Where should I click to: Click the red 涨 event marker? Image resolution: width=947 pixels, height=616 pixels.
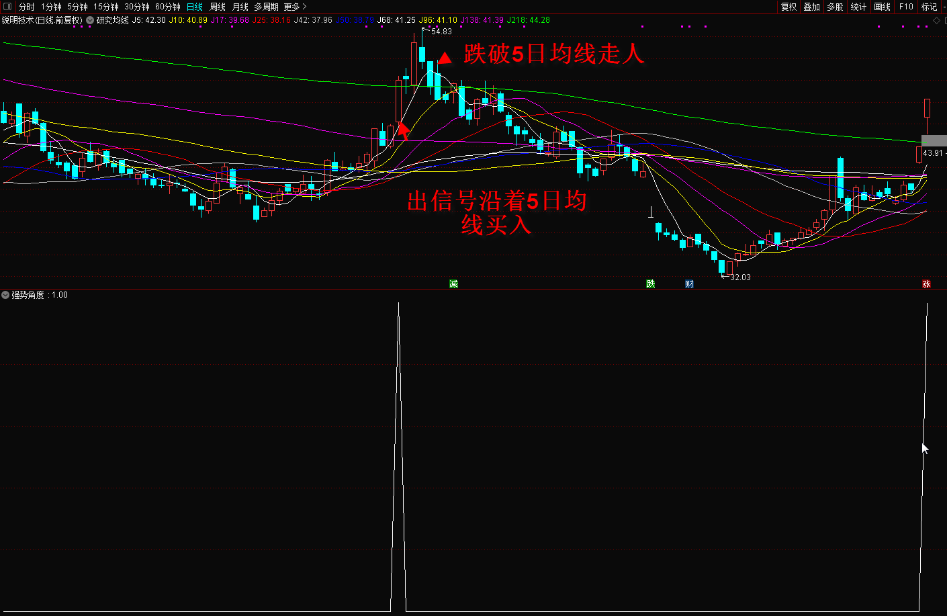926,284
